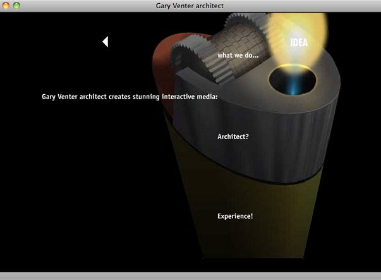This screenshot has height=280, width=381.
Task: Click the white back arrow
Action: click(x=105, y=42)
